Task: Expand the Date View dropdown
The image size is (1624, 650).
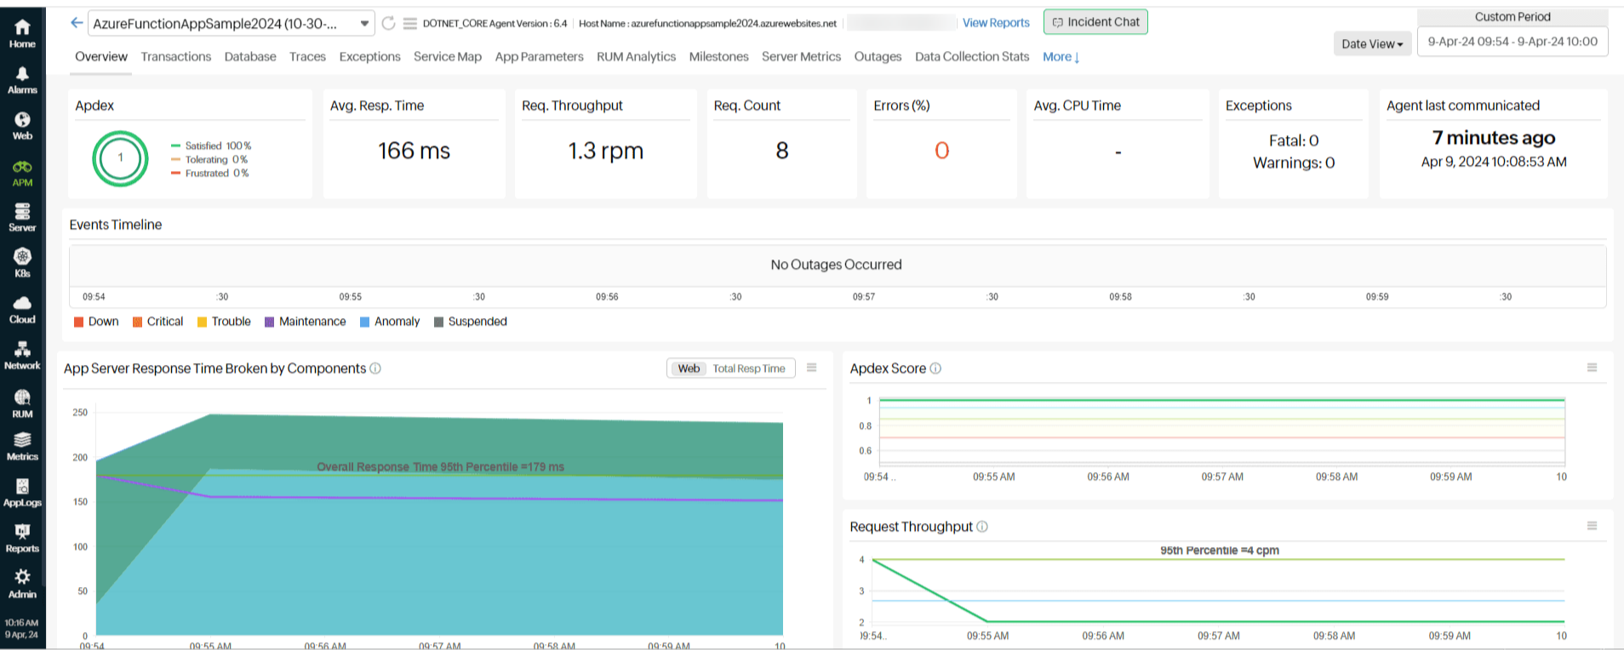Action: coord(1372,44)
